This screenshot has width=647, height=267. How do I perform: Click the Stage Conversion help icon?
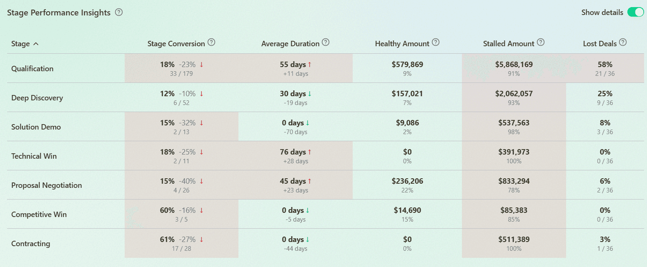[x=211, y=42]
